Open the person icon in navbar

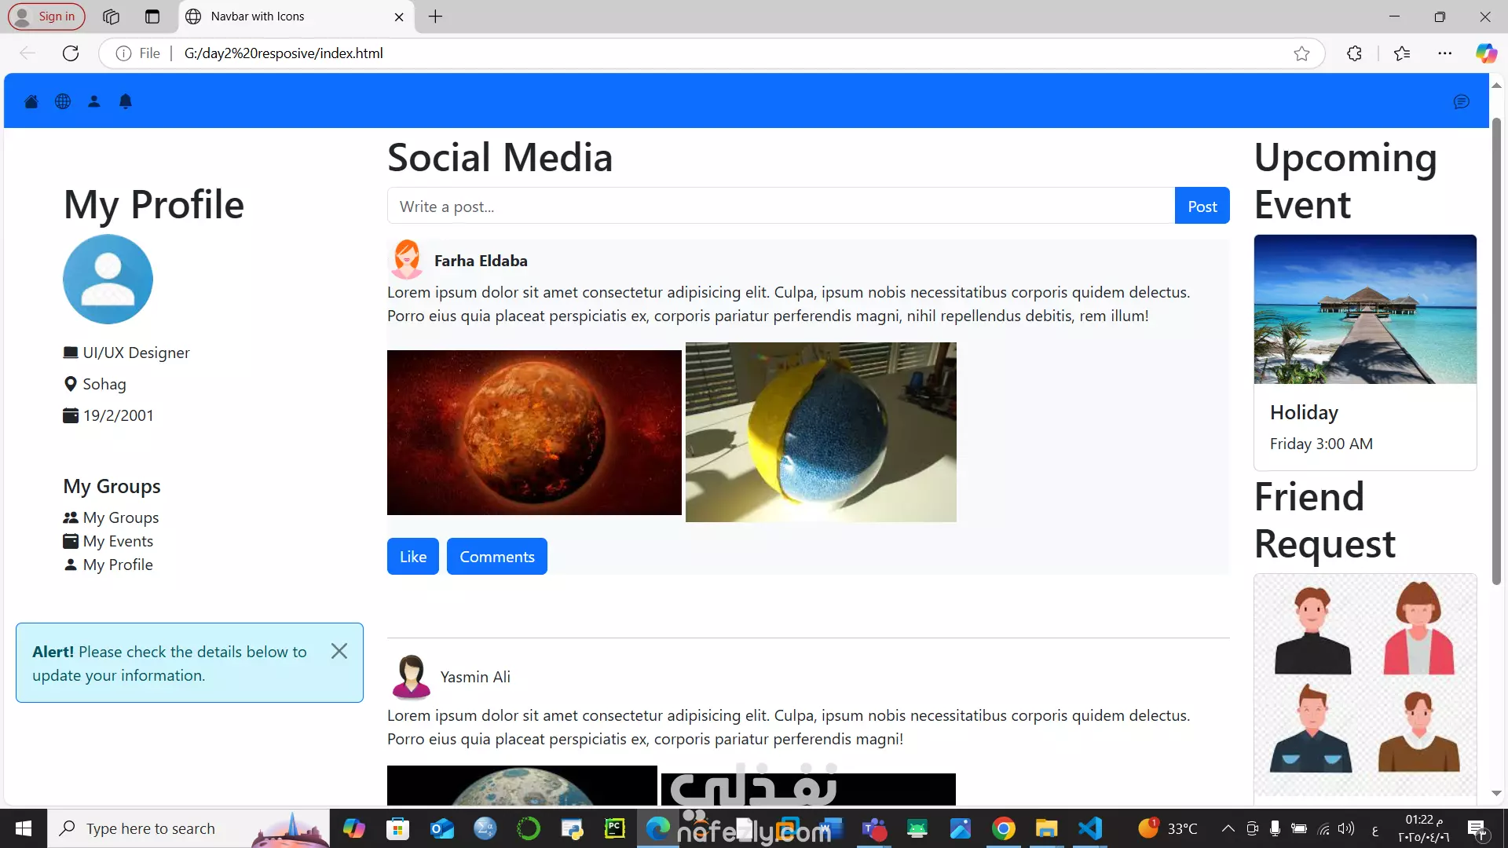(x=94, y=101)
